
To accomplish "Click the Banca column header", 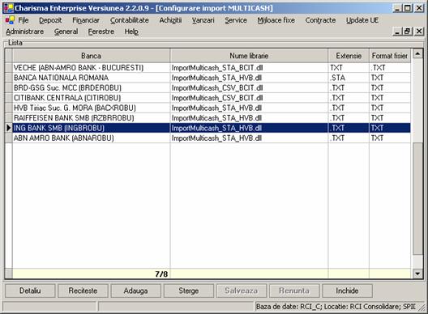I will coord(91,56).
